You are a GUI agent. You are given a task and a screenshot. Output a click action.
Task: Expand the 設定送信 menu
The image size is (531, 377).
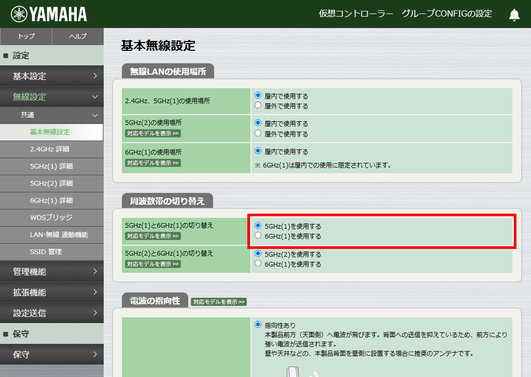52,313
